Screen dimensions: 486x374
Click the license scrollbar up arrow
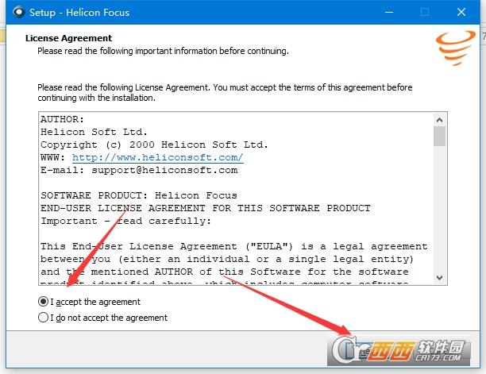pos(439,118)
